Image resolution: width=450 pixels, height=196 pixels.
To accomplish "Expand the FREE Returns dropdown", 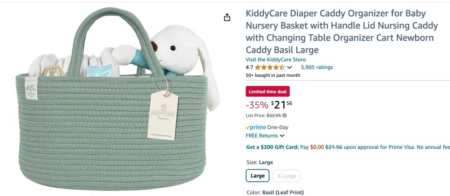I will coord(282,136).
